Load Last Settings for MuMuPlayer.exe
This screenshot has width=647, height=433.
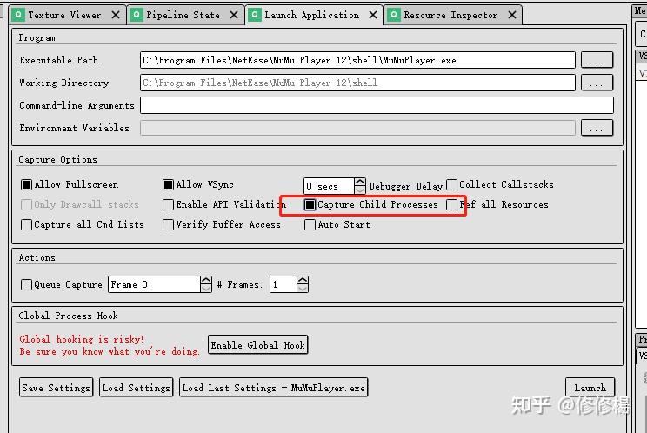(274, 388)
